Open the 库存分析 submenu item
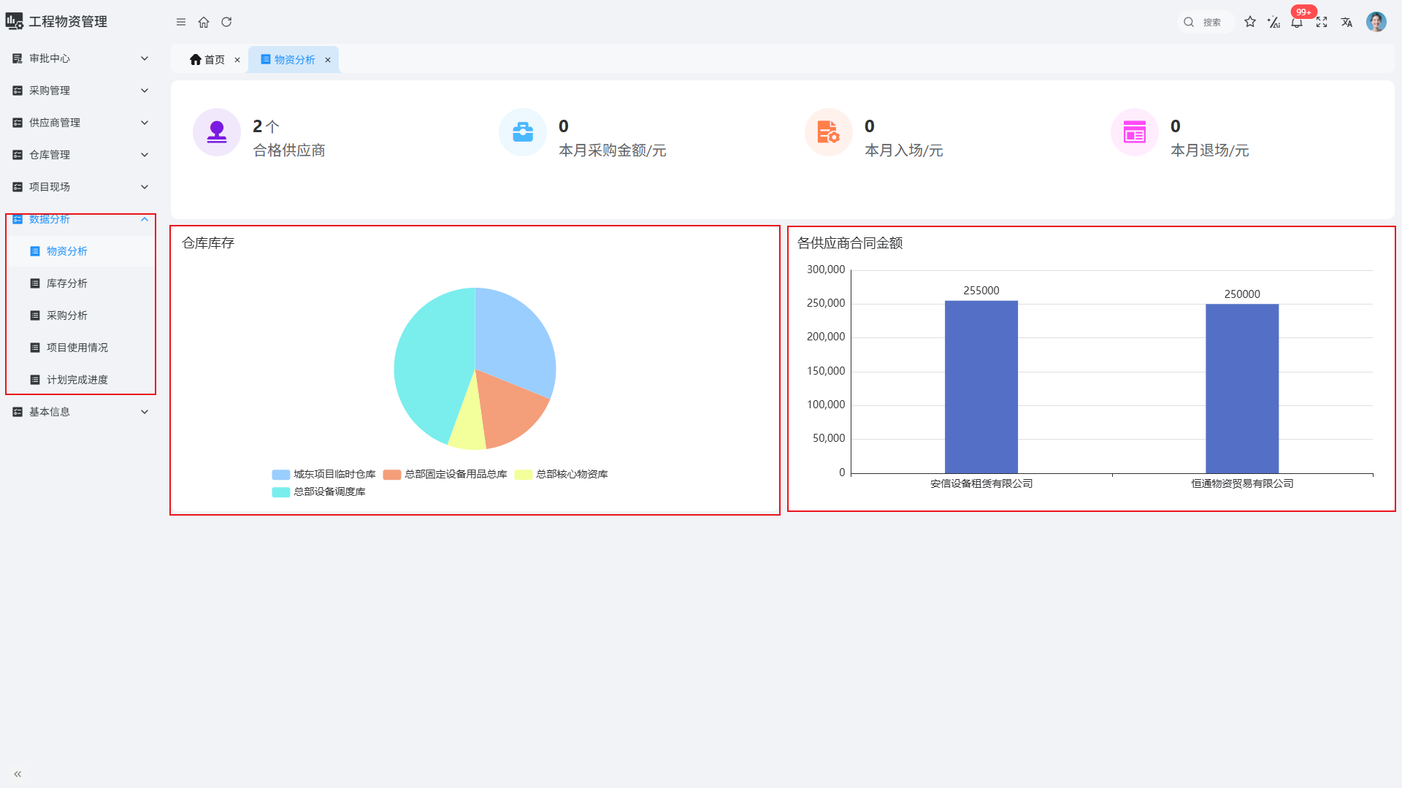This screenshot has width=1402, height=788. 67,283
